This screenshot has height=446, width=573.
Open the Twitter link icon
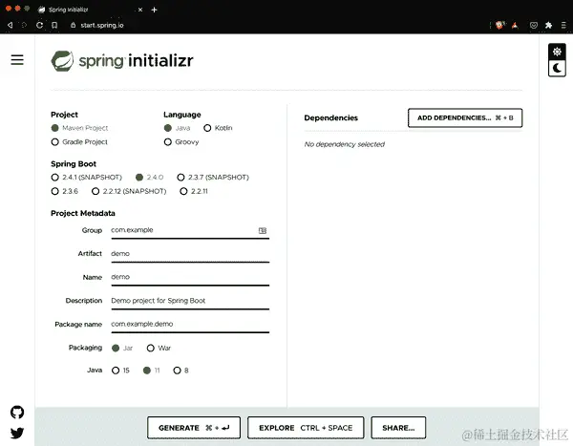[17, 433]
